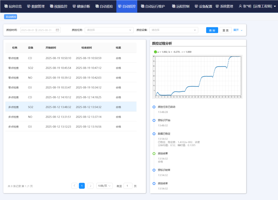Click the green check icon above chart
The width and height of the screenshot is (278, 200).
click(x=155, y=52)
